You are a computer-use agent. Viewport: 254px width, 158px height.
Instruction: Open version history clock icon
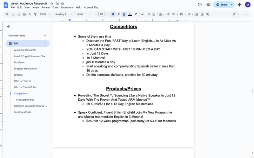200,5
